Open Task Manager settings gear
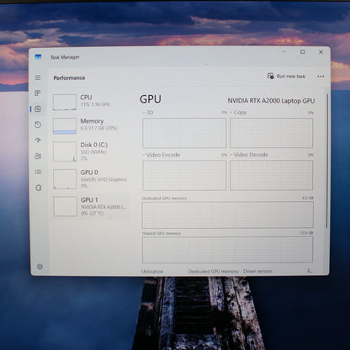 [40, 267]
